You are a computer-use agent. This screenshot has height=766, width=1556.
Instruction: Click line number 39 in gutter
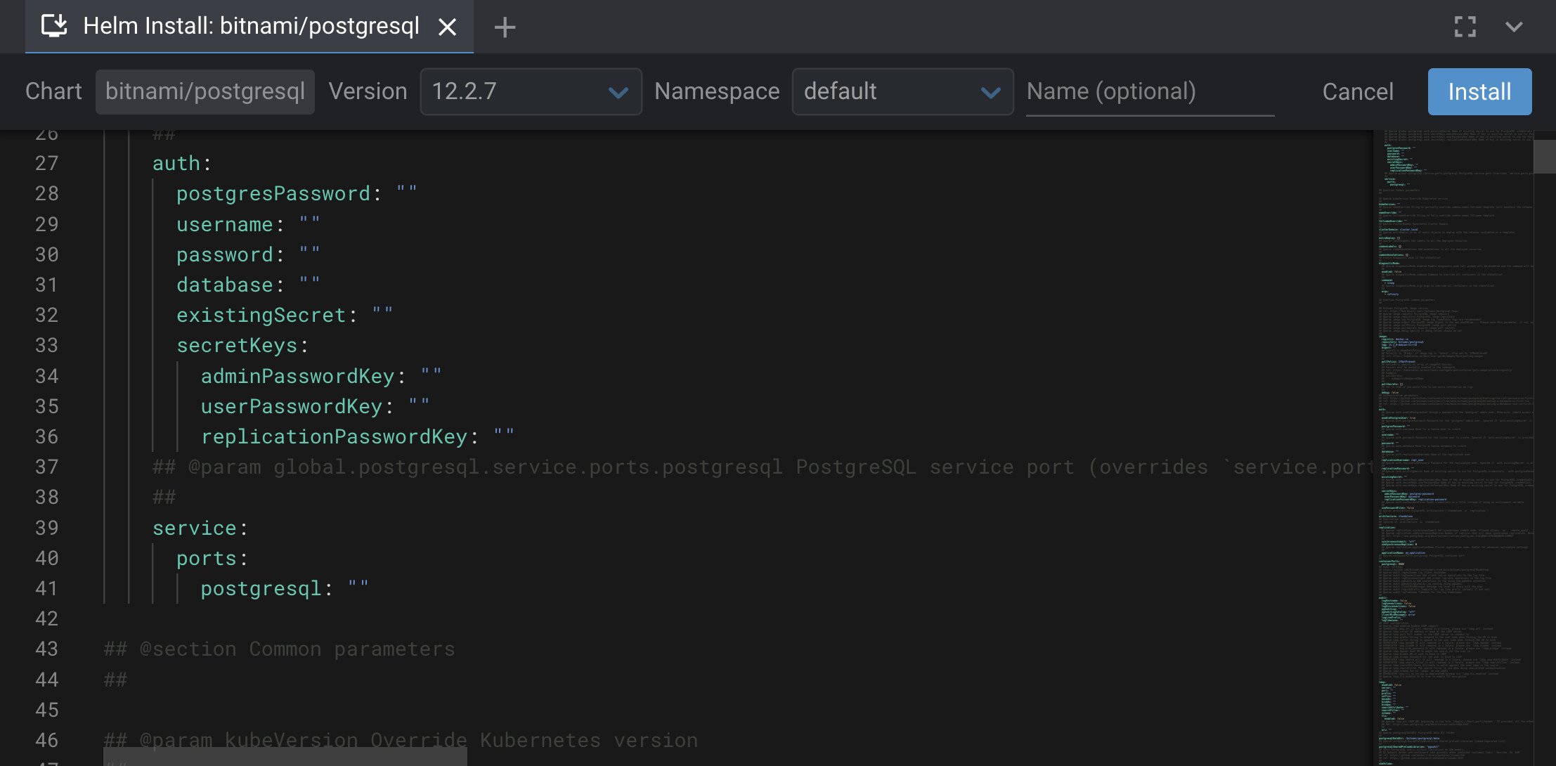pos(46,528)
